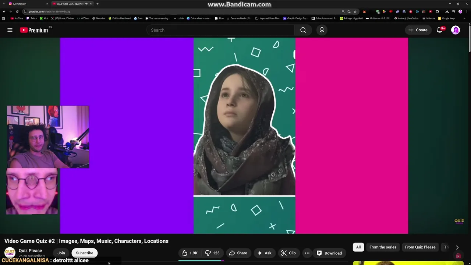Open the zoom magnifier in address bar

(343, 11)
